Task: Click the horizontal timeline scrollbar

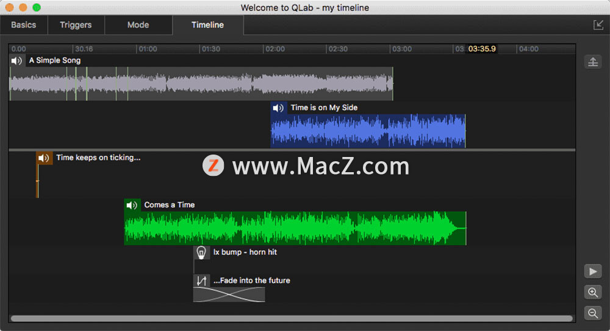Action: point(292,319)
